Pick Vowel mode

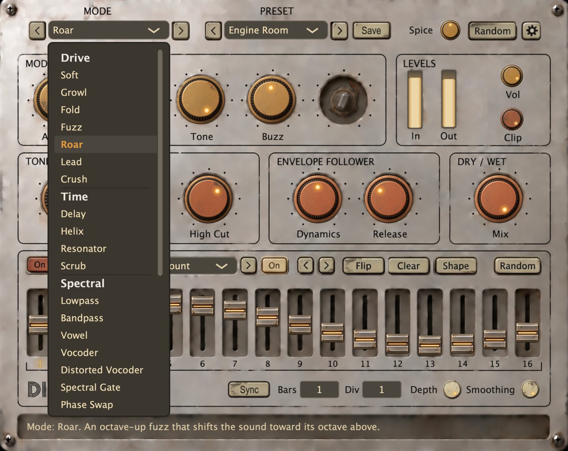point(106,335)
